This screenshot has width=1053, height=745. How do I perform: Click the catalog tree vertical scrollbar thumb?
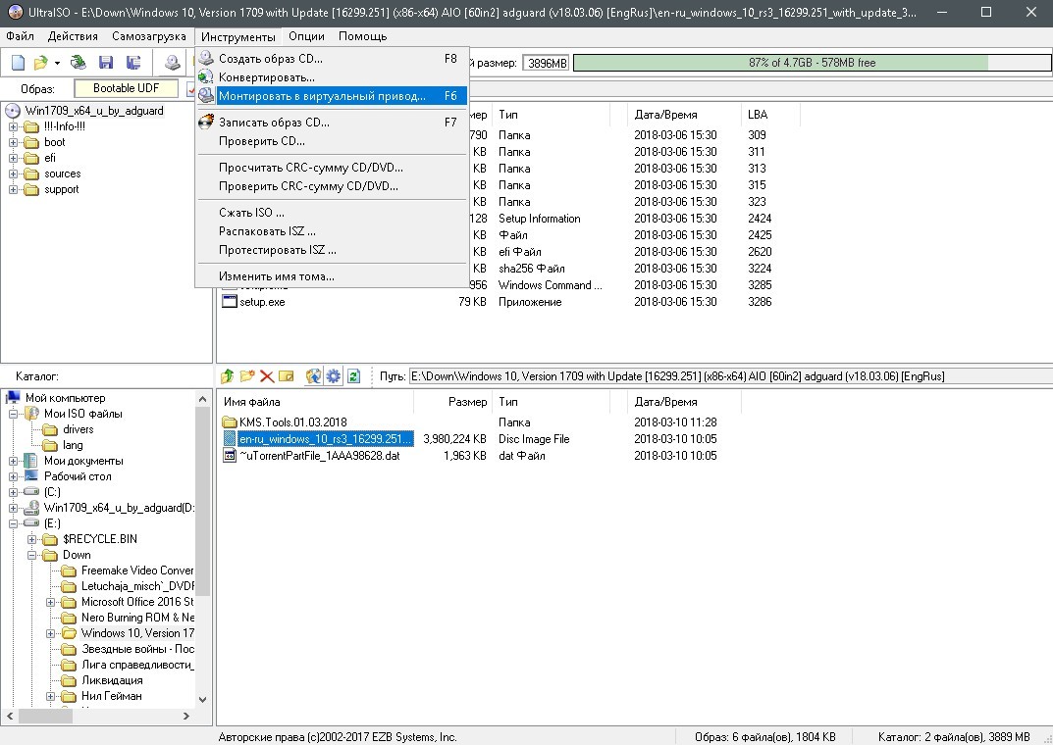coord(202,500)
